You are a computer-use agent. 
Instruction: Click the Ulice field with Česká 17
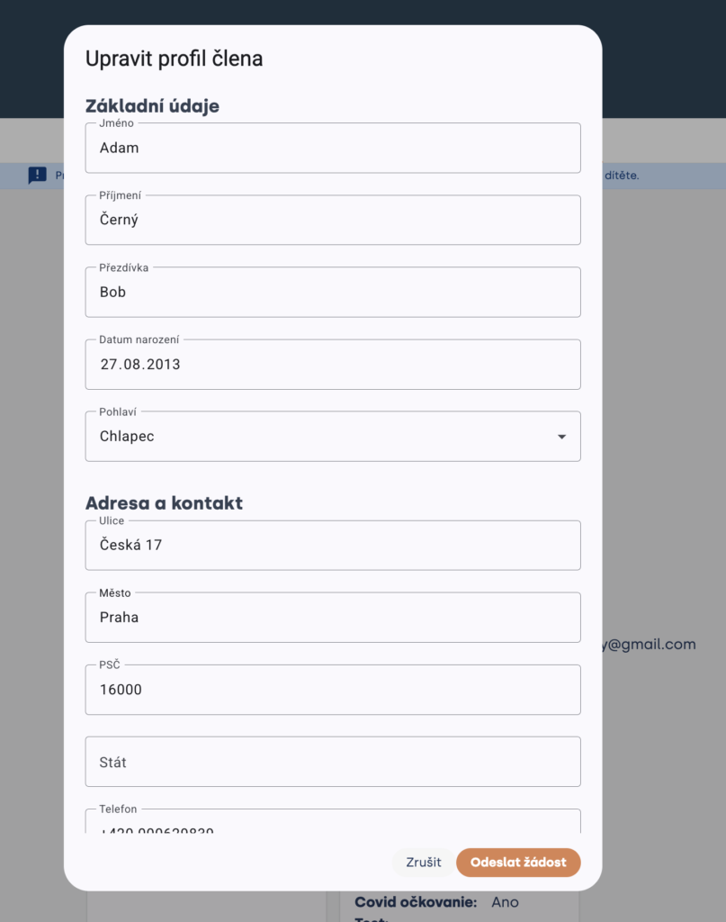[x=333, y=545]
